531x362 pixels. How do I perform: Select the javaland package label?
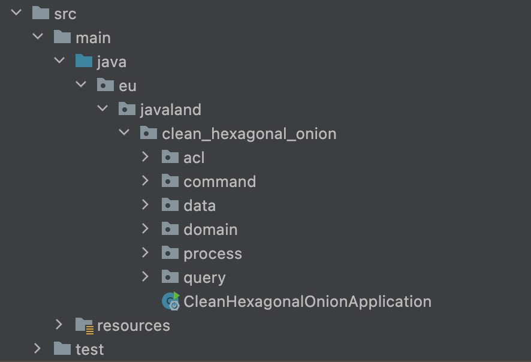tap(171, 110)
